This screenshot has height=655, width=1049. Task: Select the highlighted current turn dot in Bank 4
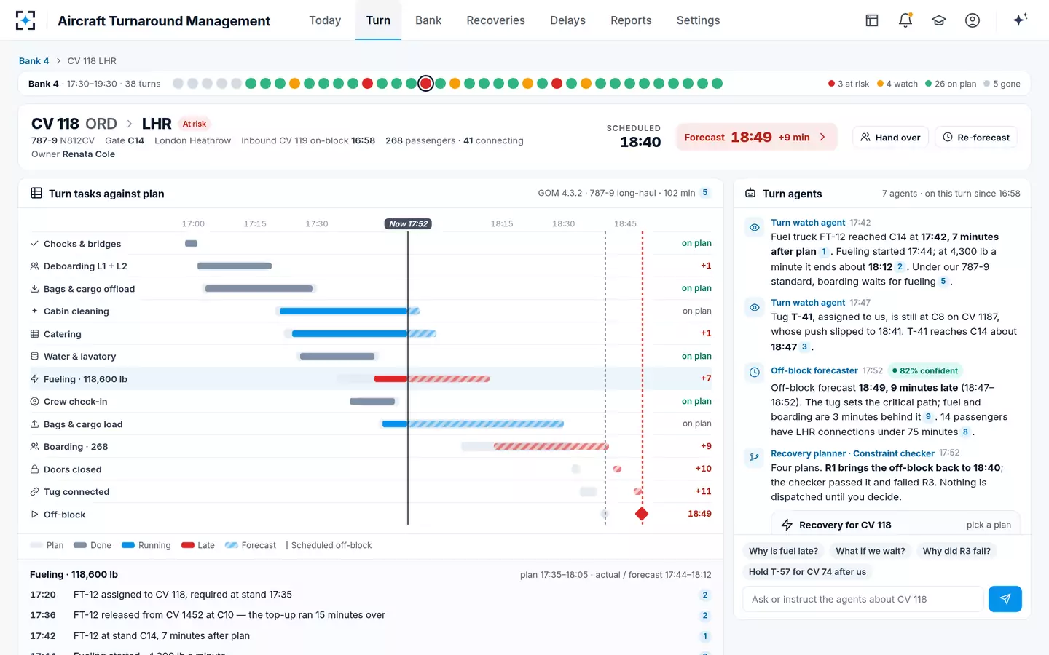(x=426, y=84)
